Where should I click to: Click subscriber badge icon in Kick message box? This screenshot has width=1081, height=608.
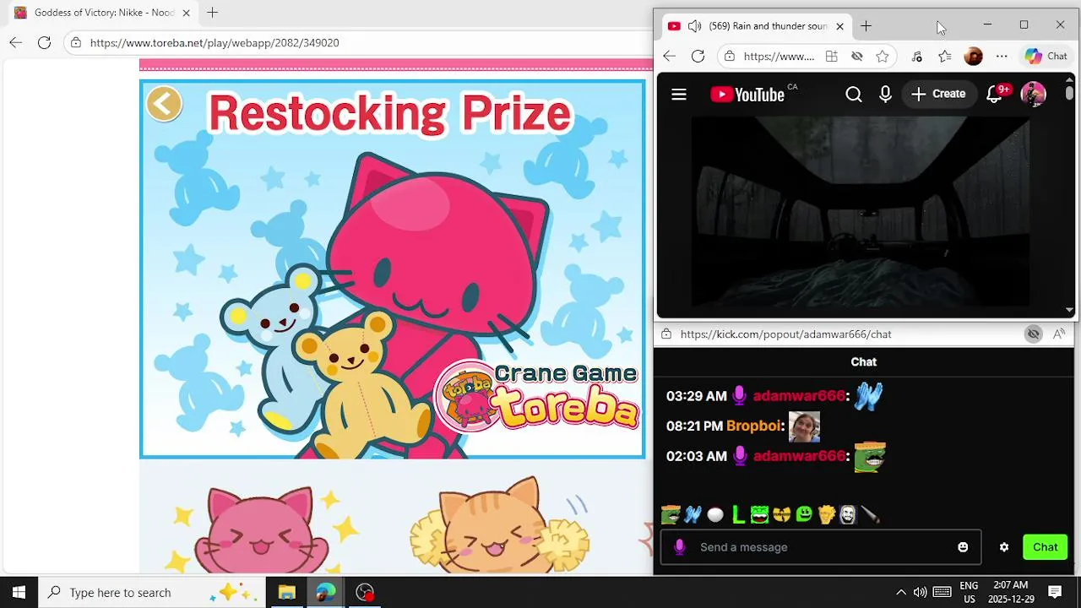[679, 547]
